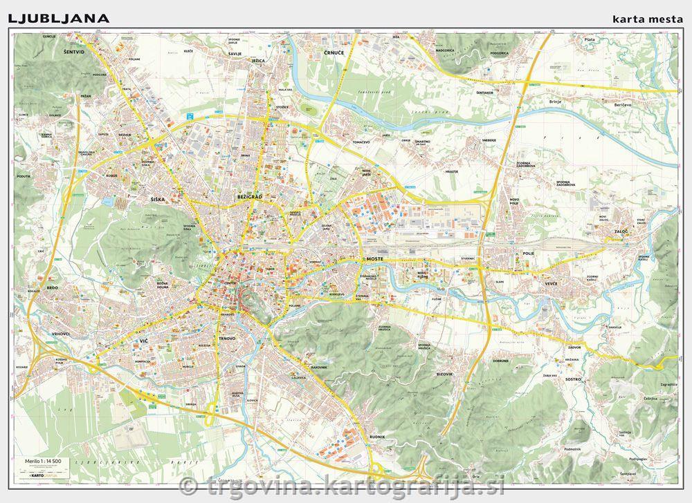Click the RUDNIK label on map
This screenshot has width=692, height=503.
(x=378, y=437)
